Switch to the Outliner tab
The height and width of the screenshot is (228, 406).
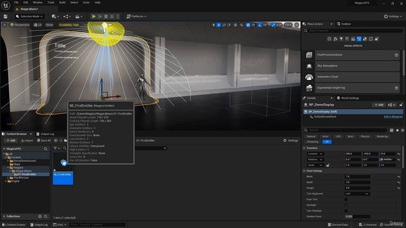click(344, 24)
